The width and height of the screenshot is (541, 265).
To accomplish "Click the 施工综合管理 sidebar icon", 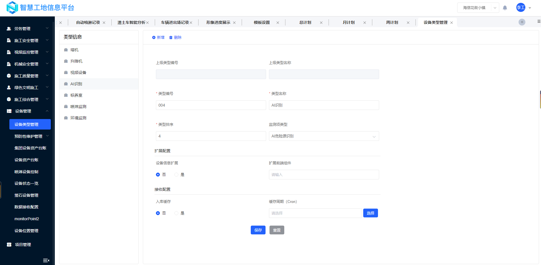I will tap(9, 99).
